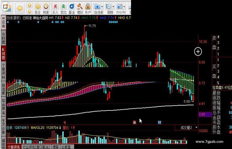Click the 10.38 price axis label

[x=203, y=42]
